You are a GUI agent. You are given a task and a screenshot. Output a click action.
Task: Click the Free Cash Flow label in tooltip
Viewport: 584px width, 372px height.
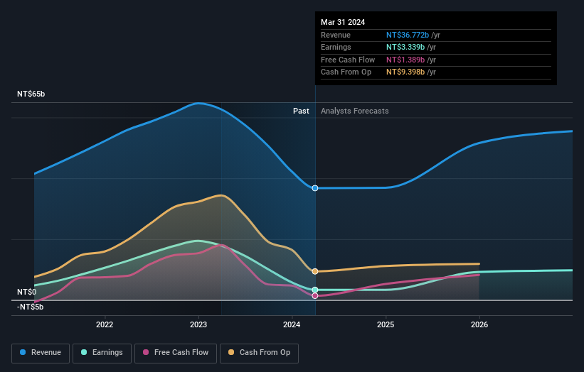click(x=348, y=60)
